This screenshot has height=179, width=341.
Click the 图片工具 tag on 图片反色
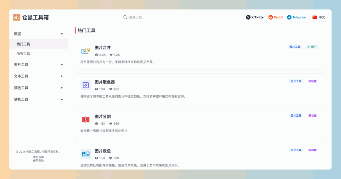(296, 150)
